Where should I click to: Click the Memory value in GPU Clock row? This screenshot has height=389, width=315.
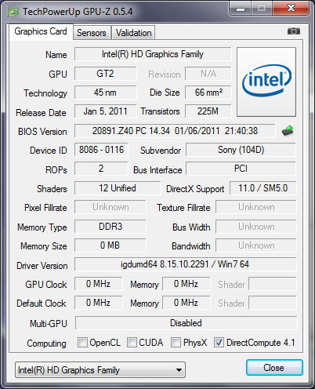coord(186,284)
